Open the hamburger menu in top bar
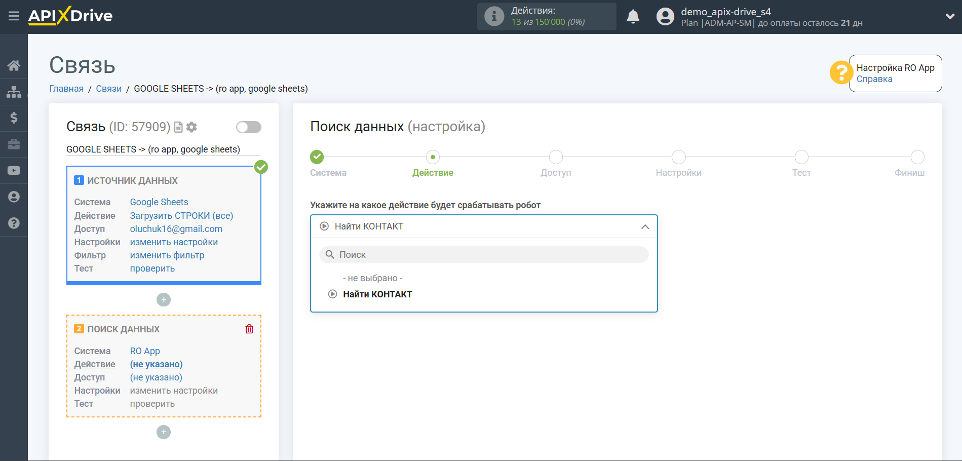 point(14,16)
